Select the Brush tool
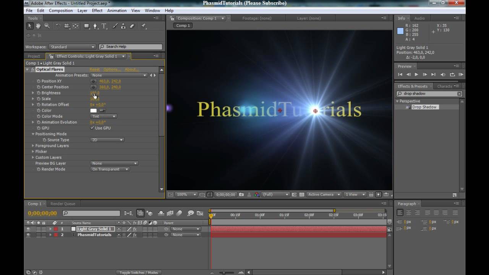489x275 pixels. (115, 26)
